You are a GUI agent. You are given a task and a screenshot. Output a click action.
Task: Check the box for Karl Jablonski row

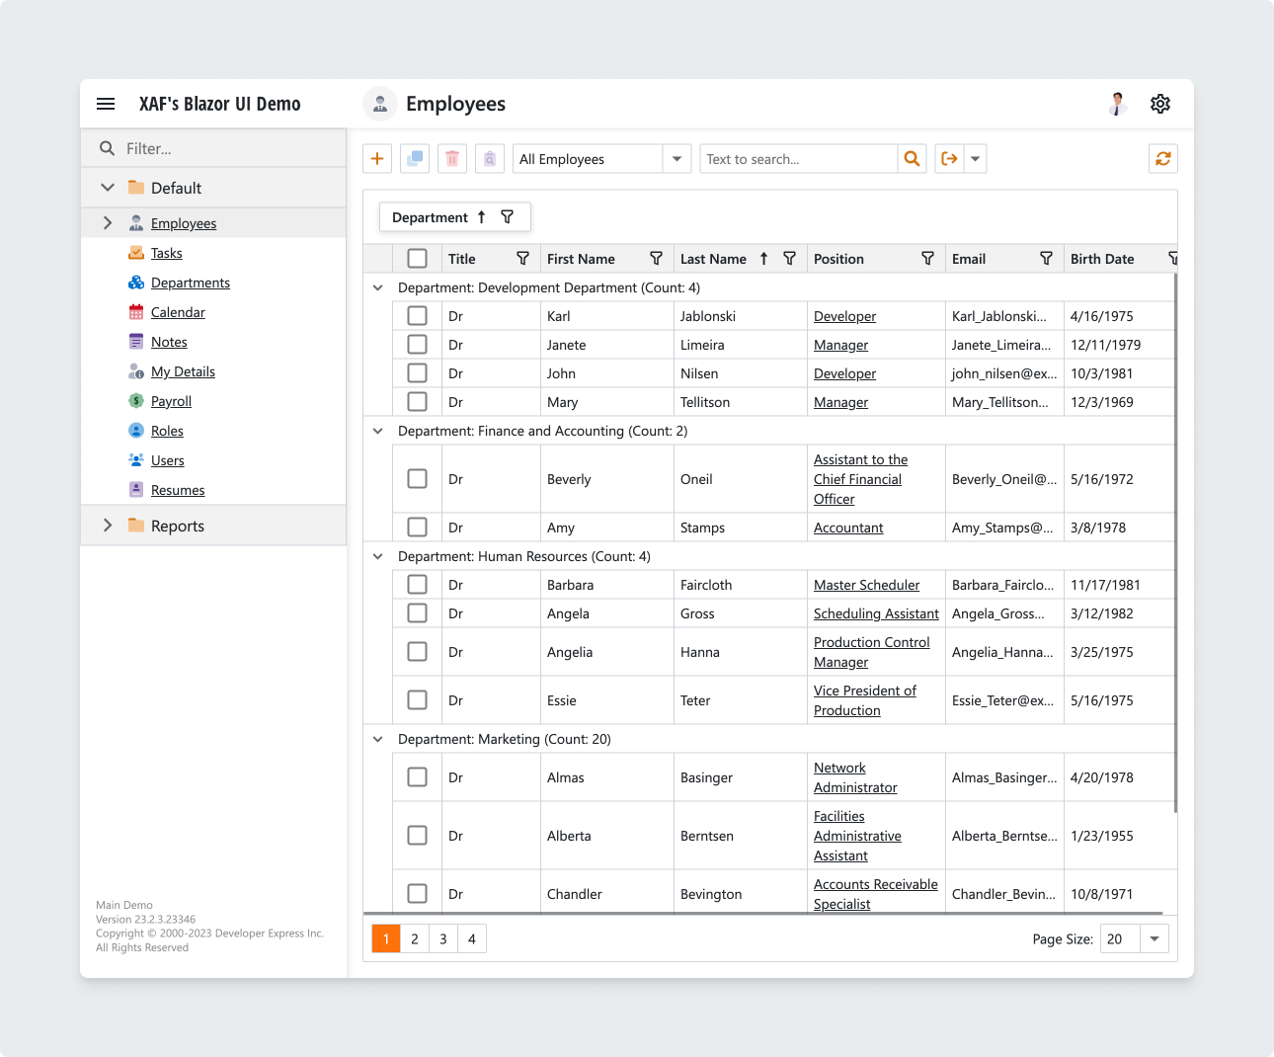(x=417, y=316)
